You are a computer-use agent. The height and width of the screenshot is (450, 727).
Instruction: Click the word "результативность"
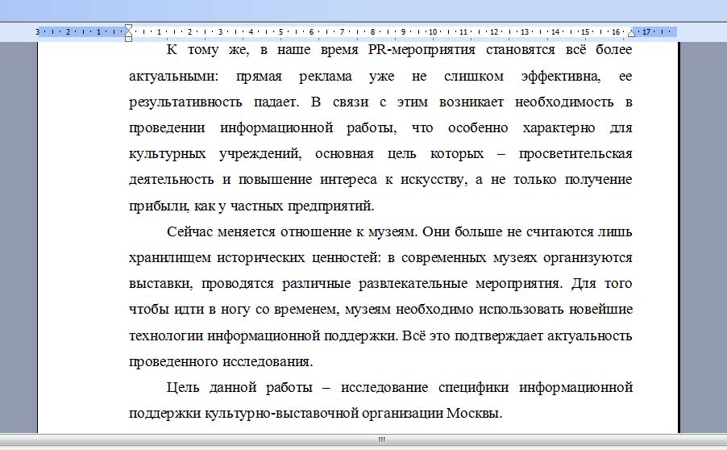pos(185,102)
